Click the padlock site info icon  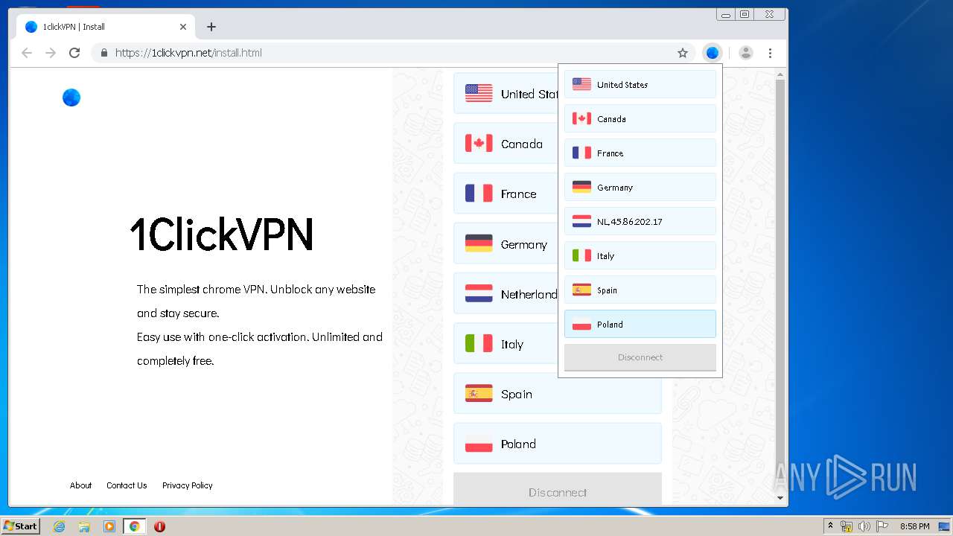(104, 53)
